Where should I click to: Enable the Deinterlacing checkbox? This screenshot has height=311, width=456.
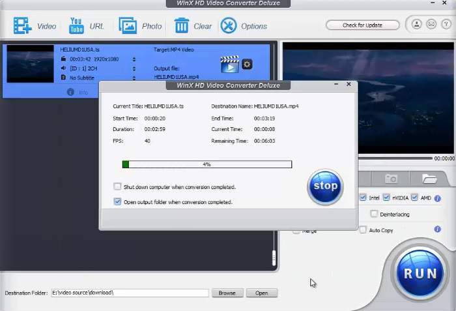click(374, 214)
